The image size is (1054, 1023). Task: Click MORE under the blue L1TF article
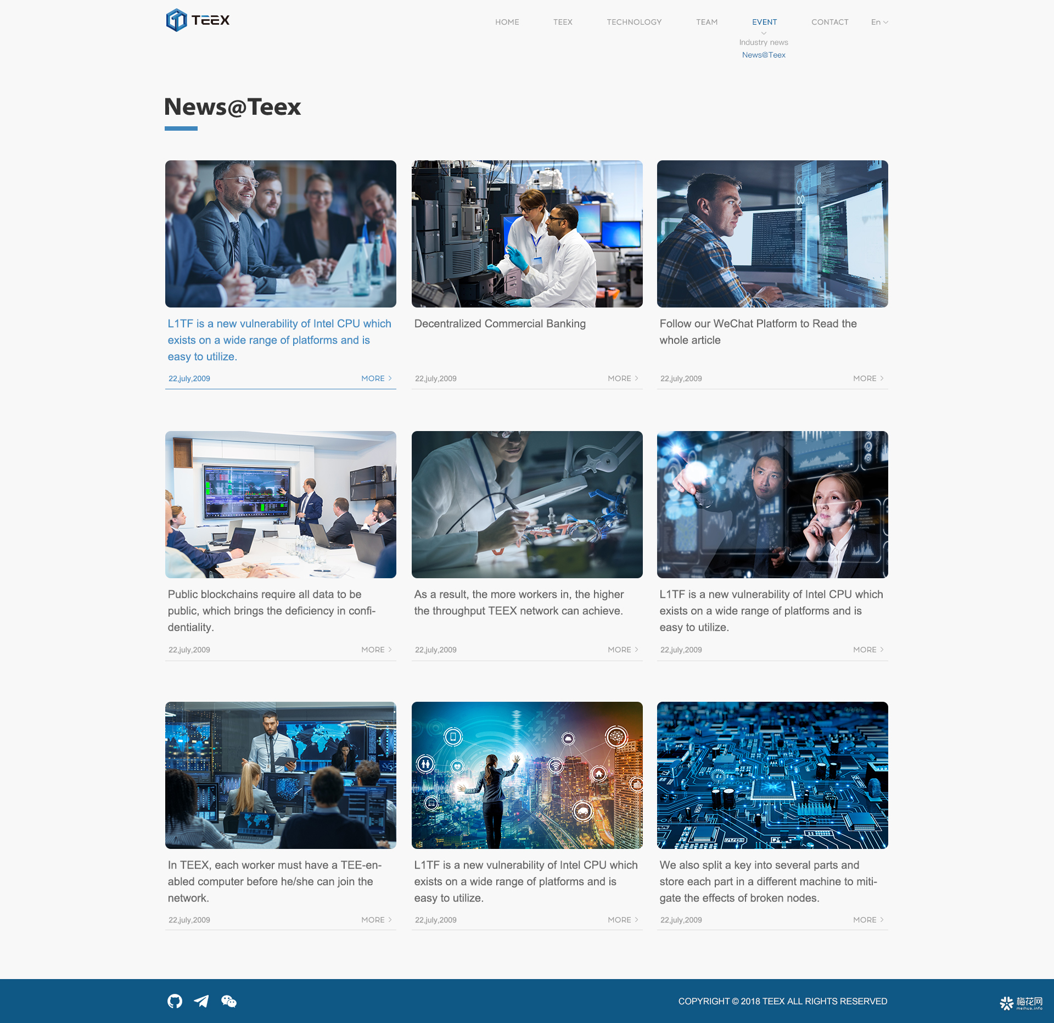click(x=377, y=378)
